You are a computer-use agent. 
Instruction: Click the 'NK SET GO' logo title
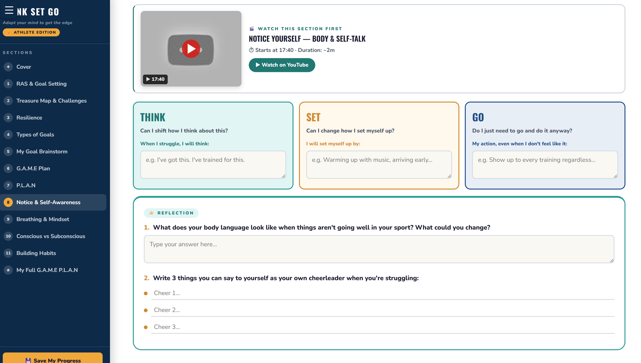click(38, 12)
